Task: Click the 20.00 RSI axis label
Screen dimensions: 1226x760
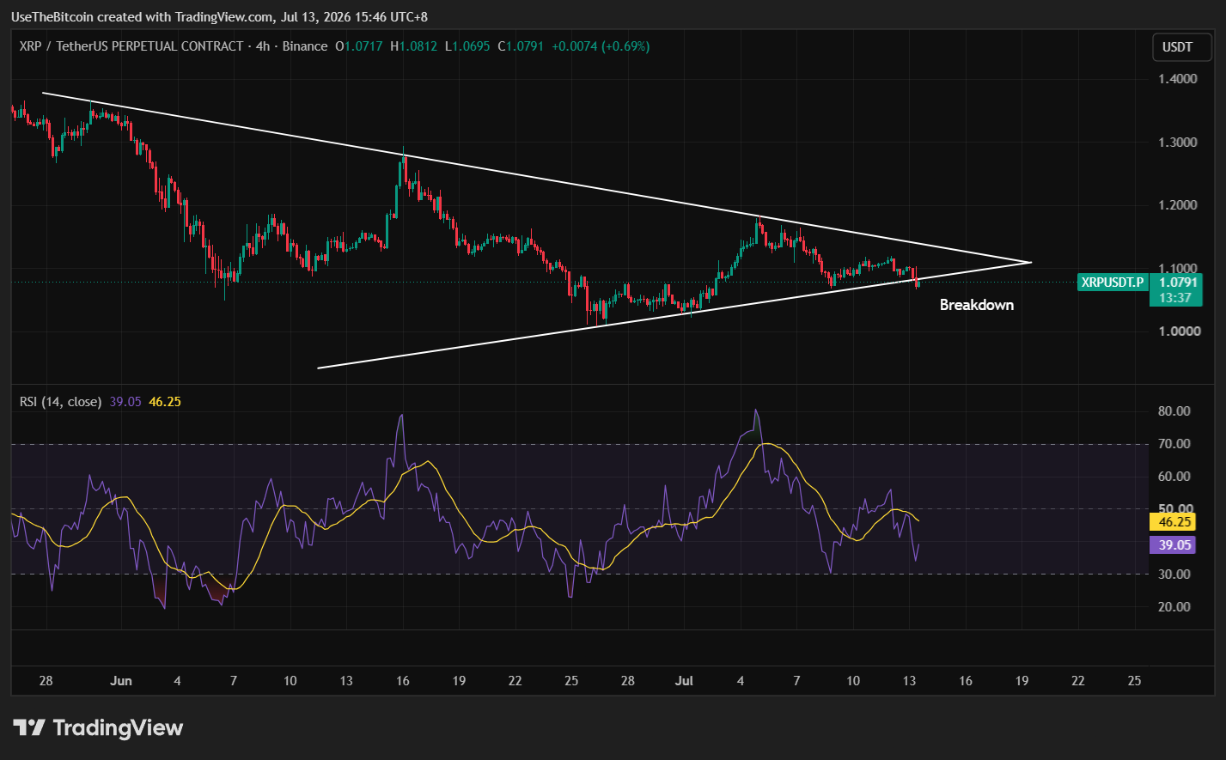Action: pos(1174,607)
